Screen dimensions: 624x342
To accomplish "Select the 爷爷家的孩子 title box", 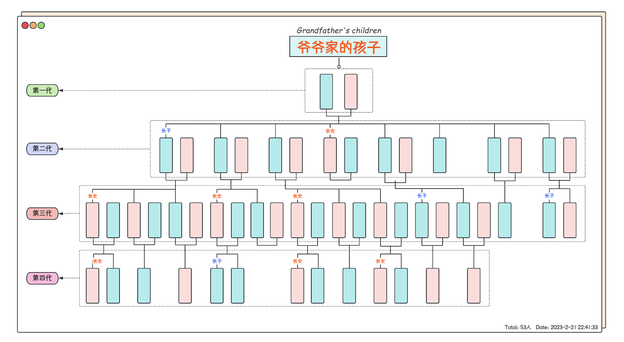I will pos(338,47).
